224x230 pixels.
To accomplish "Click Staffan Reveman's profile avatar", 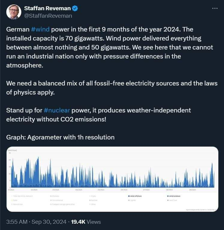I will click(13, 12).
